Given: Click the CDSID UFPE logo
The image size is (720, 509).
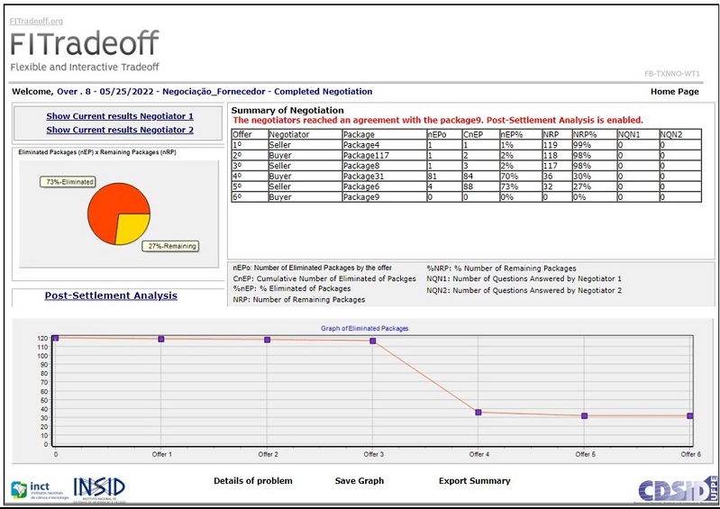Looking at the screenshot, I should [678, 488].
